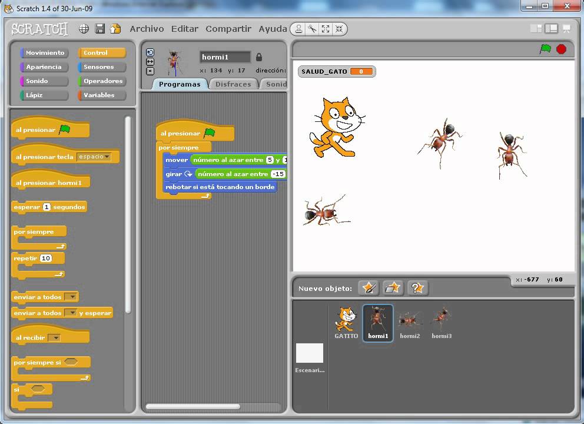This screenshot has width=584, height=424.
Task: Open the 'enviar a todos y esperar' dropdown
Action: (71, 313)
